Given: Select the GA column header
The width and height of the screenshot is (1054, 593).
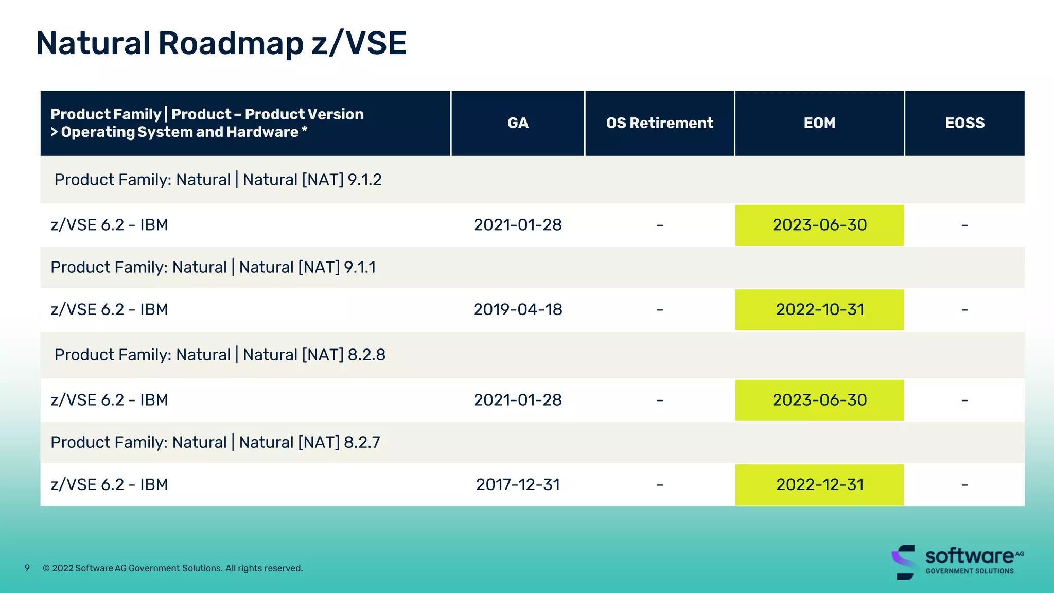Looking at the screenshot, I should click(518, 123).
